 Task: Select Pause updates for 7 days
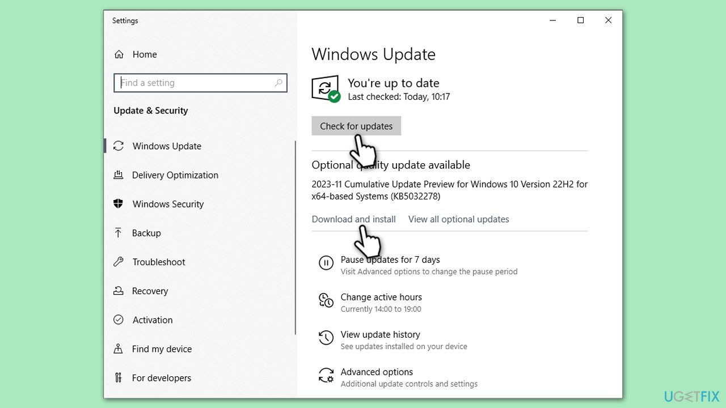pos(390,260)
